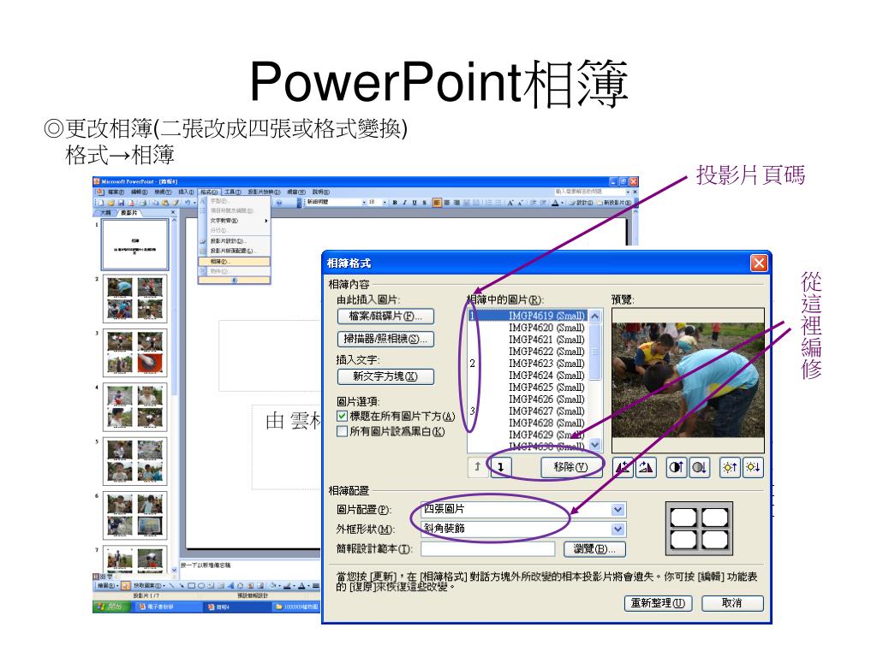Click Italic in PowerPoint formatting toolbar
Screen dimensions: 877x657
pyautogui.click(x=404, y=202)
